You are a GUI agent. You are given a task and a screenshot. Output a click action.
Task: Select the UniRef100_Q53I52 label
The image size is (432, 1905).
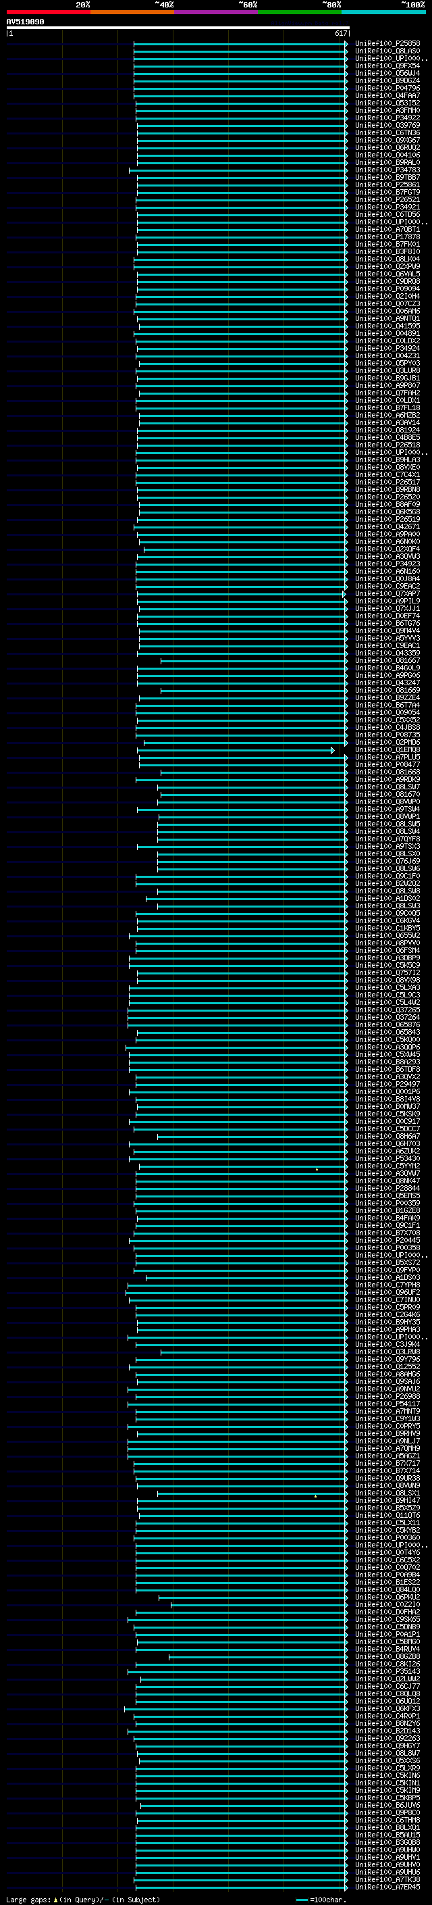pos(387,103)
